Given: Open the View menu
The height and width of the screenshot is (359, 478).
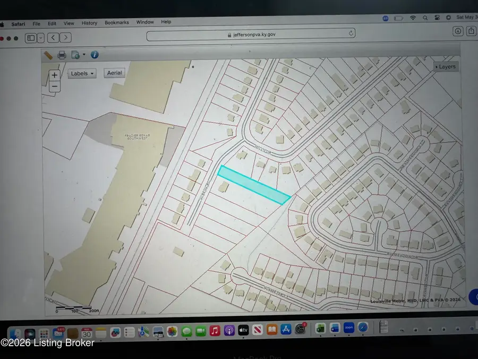Looking at the screenshot, I should pyautogui.click(x=69, y=23).
